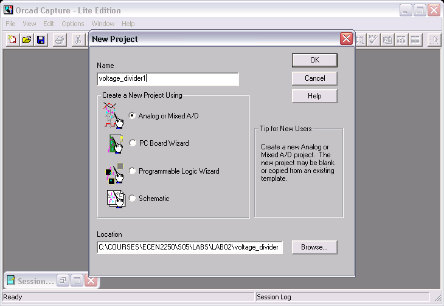
Task: Click the New document toolbar icon
Action: [12, 40]
